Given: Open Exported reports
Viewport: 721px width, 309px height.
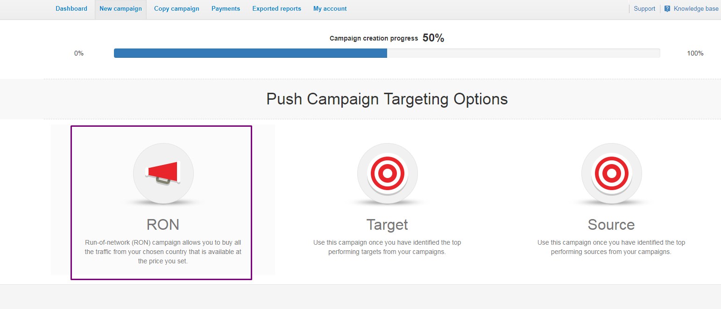Looking at the screenshot, I should point(276,8).
